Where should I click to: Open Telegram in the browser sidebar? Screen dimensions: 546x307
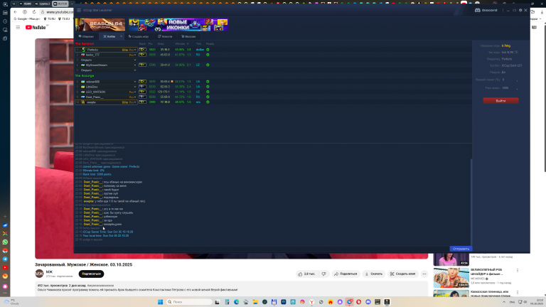(x=5, y=259)
